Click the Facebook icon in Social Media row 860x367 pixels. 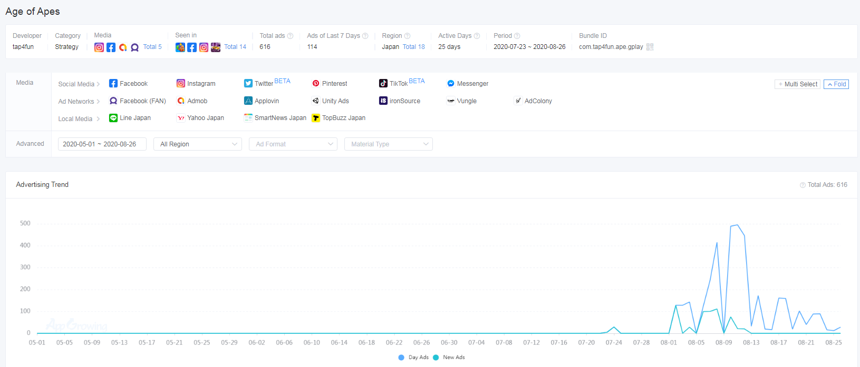113,84
